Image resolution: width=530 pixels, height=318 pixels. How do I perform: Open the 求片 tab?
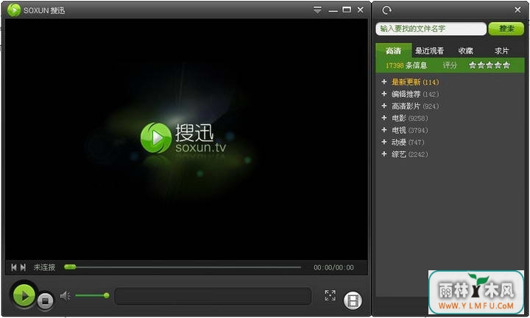click(501, 51)
